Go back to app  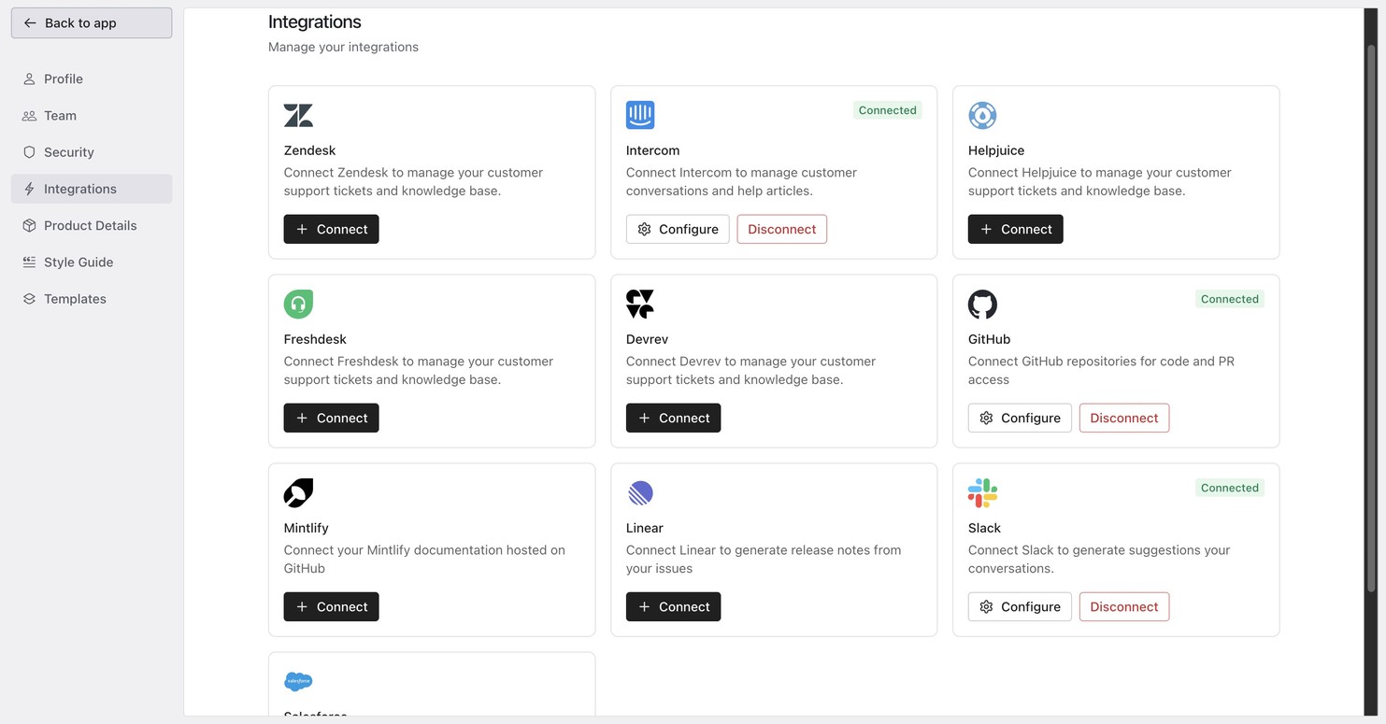pos(92,22)
